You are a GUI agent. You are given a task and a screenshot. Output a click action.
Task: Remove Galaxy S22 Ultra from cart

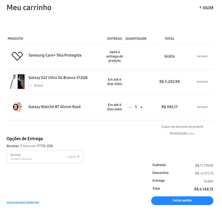[x=202, y=82]
